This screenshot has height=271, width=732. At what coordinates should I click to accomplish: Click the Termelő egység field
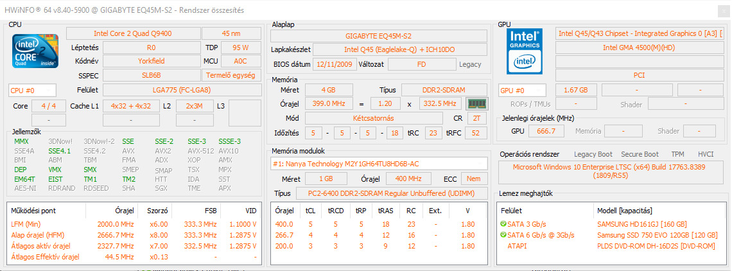pyautogui.click(x=231, y=75)
